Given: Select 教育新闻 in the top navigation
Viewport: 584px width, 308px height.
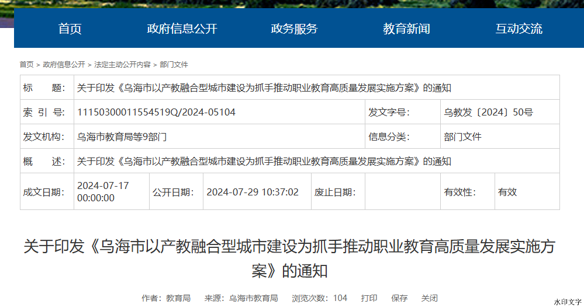Looking at the screenshot, I should [406, 29].
